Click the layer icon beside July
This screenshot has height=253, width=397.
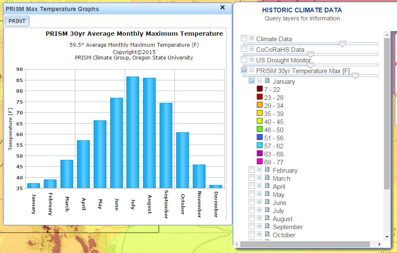coord(267,210)
